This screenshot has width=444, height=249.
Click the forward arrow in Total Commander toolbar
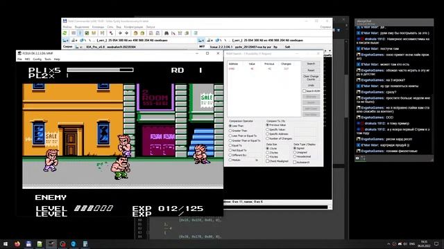tap(126, 33)
